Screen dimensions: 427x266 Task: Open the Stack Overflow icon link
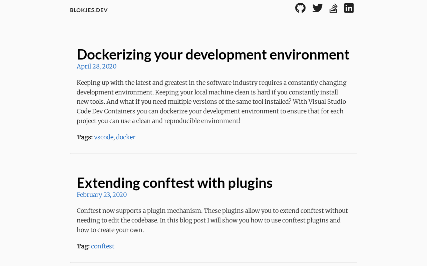pyautogui.click(x=333, y=8)
